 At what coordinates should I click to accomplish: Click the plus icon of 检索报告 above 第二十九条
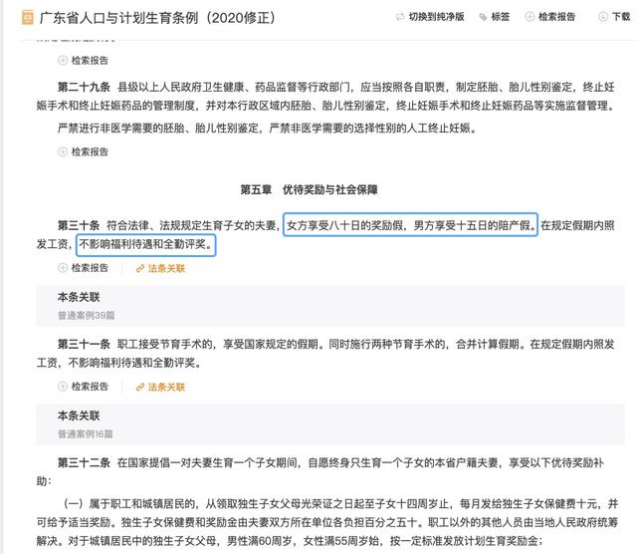(x=63, y=61)
